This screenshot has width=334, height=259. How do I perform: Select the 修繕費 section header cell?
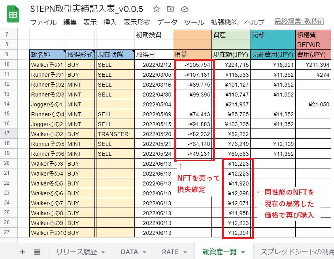(x=313, y=35)
